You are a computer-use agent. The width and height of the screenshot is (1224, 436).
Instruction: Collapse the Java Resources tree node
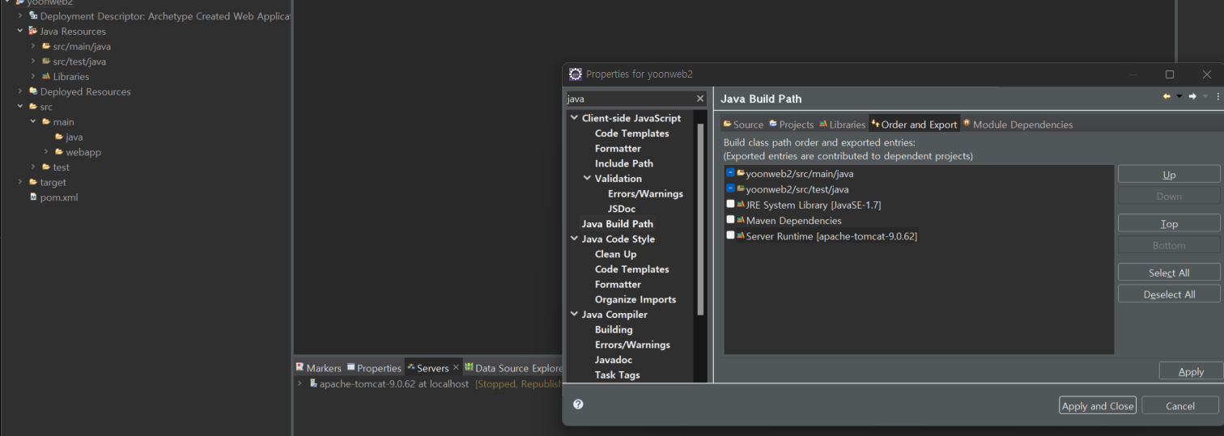(x=20, y=31)
